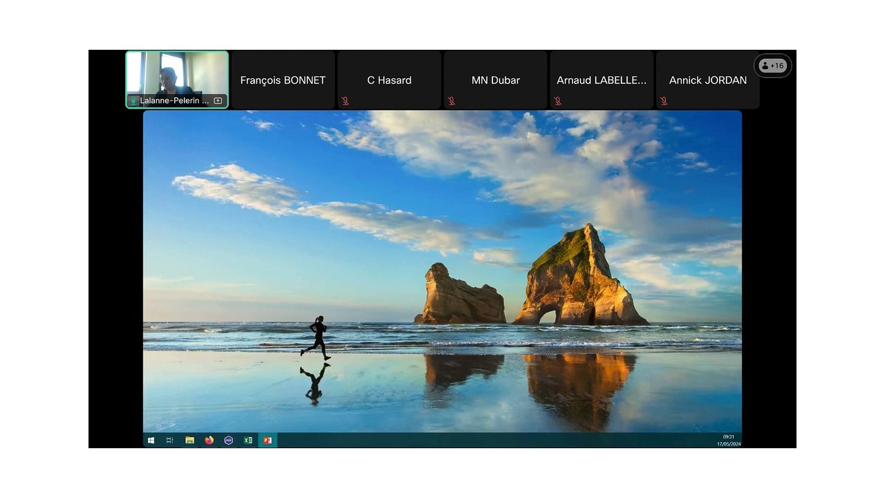885x498 pixels.
Task: Select the François BONNET participant tile
Action: [283, 80]
